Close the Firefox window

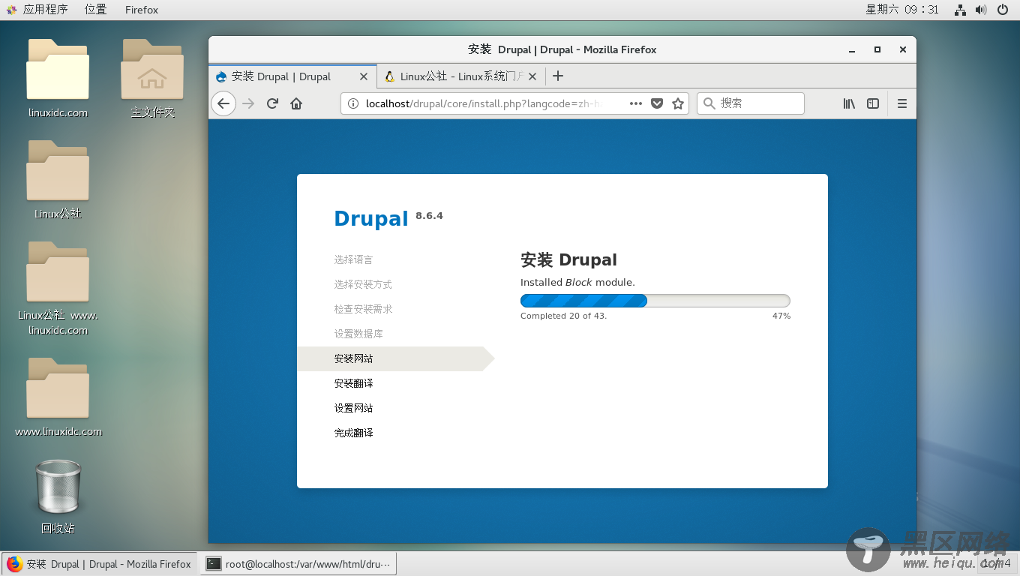click(903, 49)
